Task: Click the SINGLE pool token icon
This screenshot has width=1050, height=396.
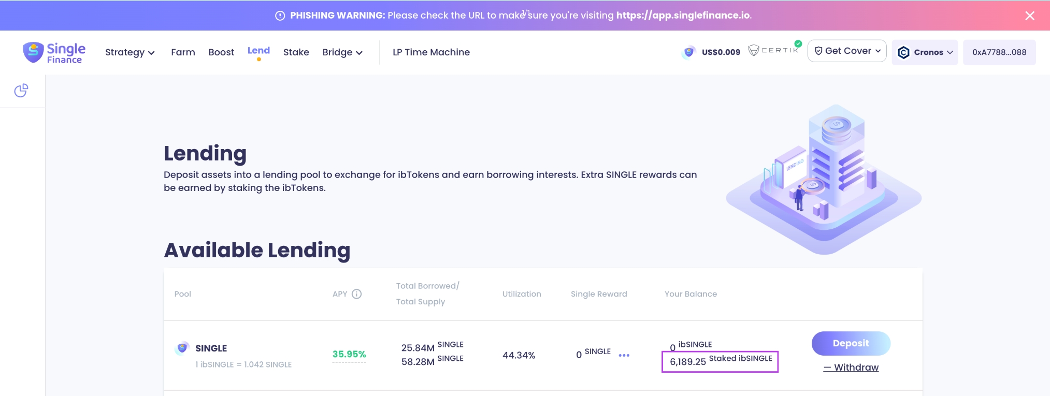Action: (182, 348)
